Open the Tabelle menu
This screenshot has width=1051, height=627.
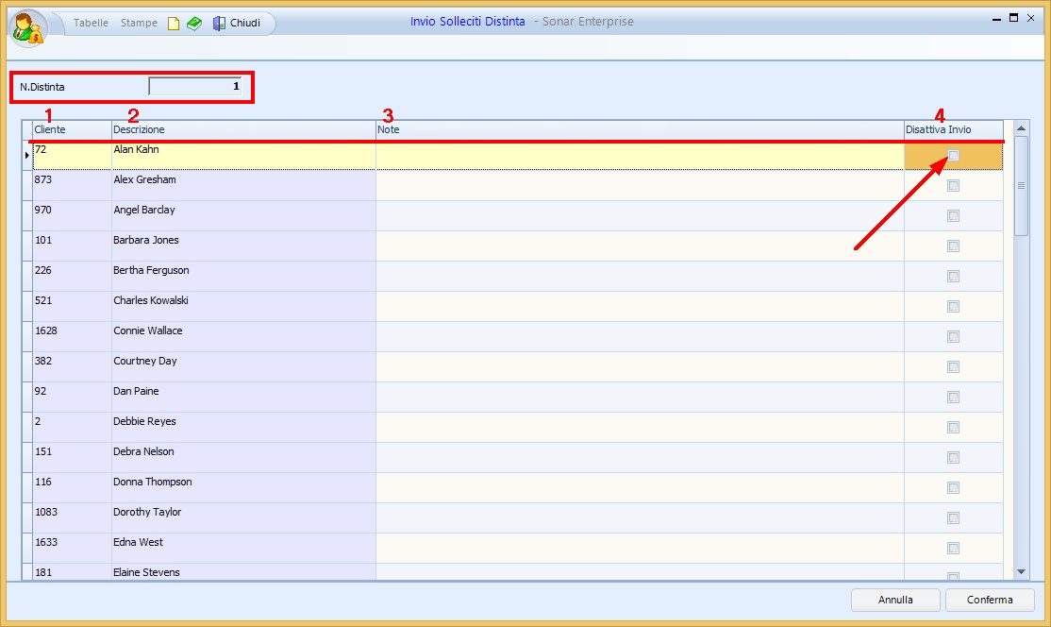click(x=91, y=23)
